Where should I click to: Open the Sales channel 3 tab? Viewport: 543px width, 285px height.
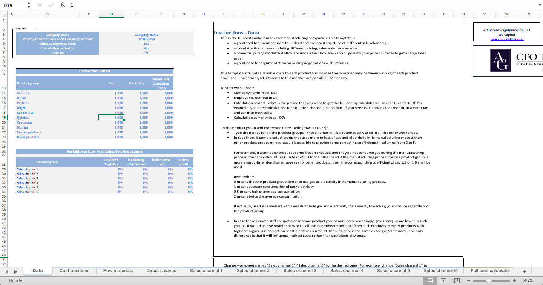(x=300, y=271)
